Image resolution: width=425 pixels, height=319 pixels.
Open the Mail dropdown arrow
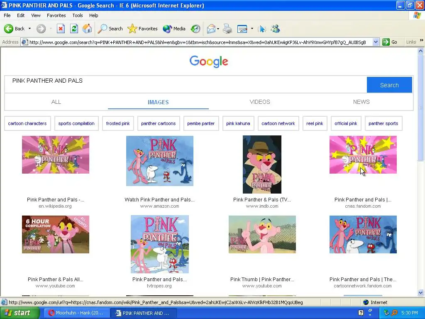click(218, 29)
